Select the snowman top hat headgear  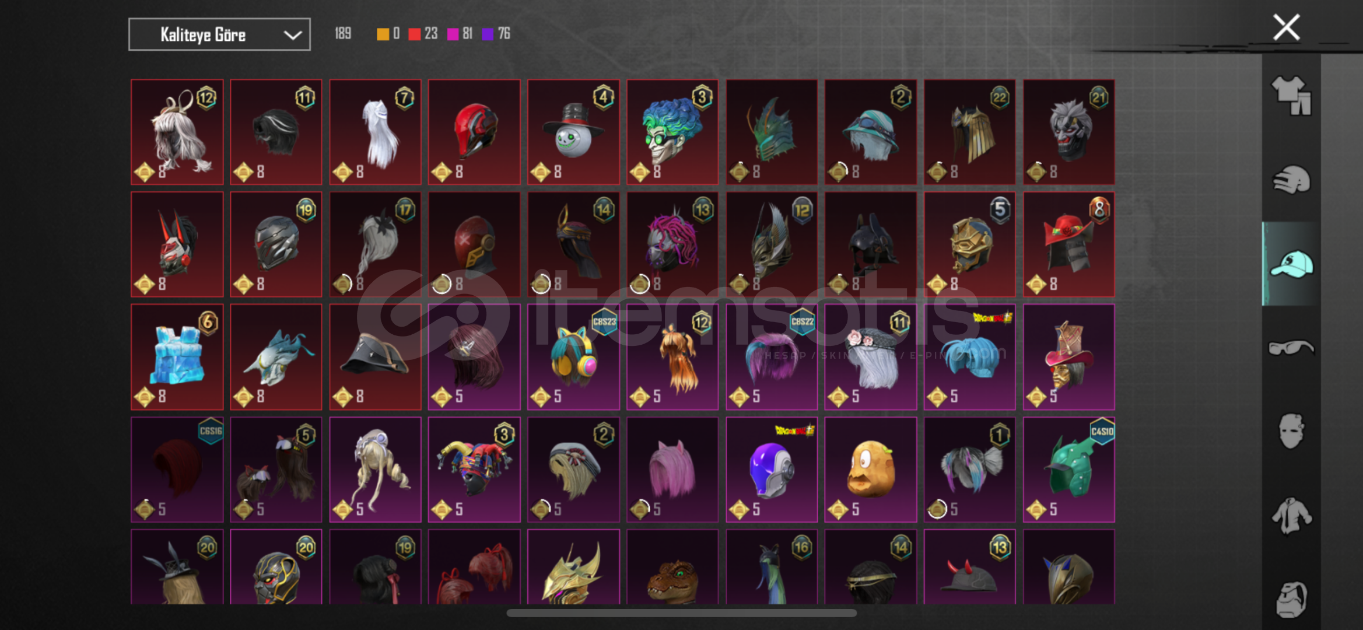tap(573, 132)
